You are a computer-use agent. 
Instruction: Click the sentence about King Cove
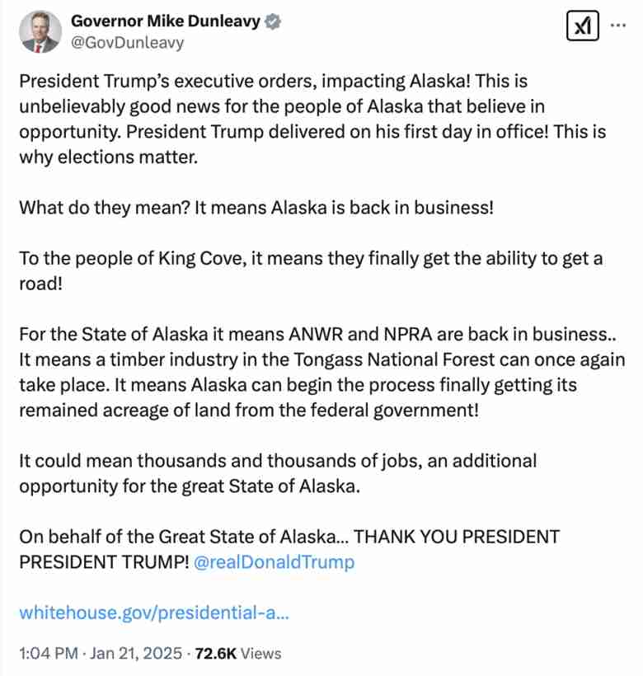click(311, 259)
